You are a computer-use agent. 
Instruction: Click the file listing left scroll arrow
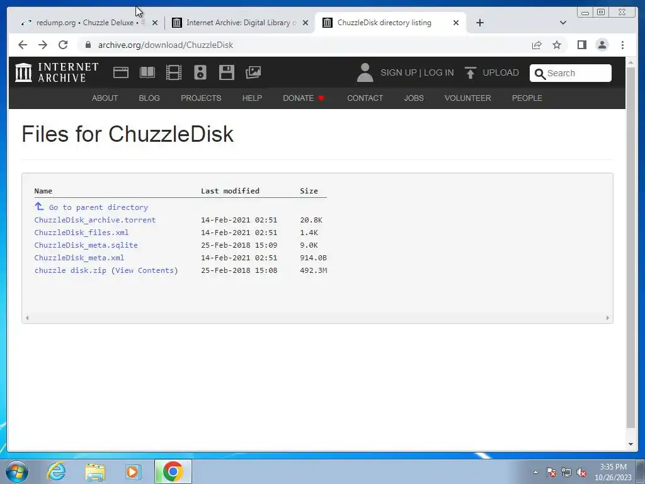point(27,318)
